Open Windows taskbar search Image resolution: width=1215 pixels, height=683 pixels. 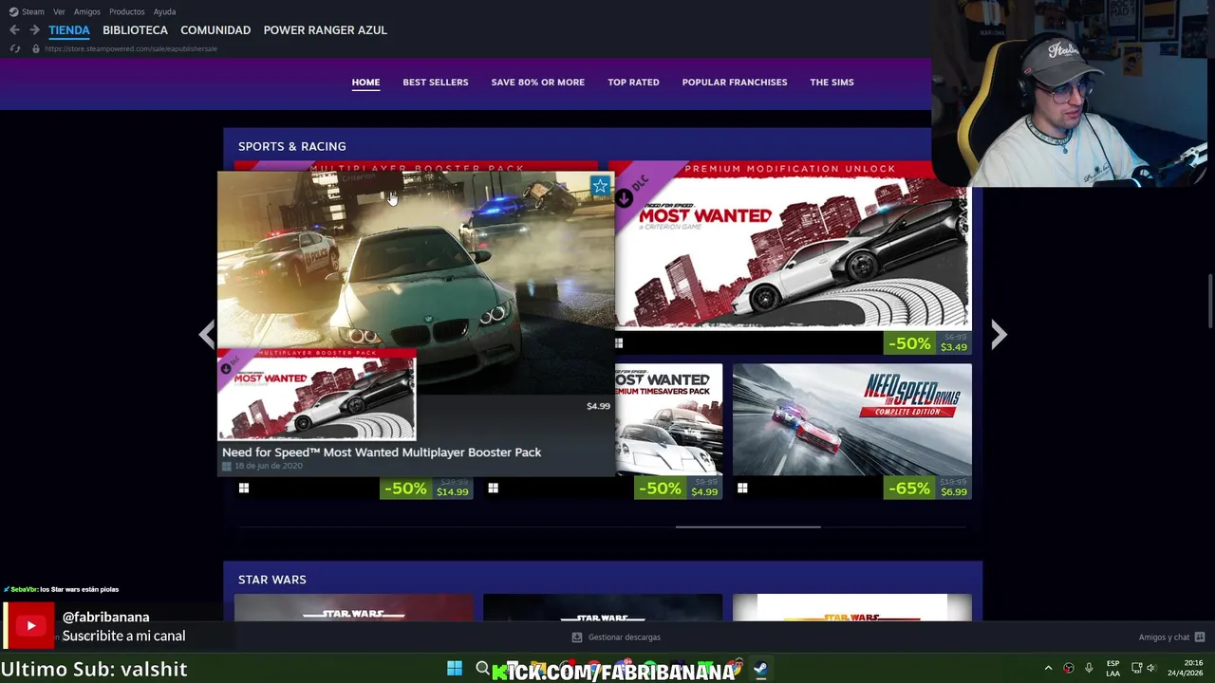coord(482,669)
